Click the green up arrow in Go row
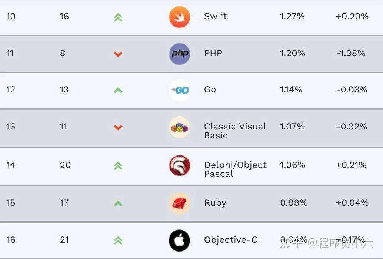383x259 pixels. pos(118,91)
